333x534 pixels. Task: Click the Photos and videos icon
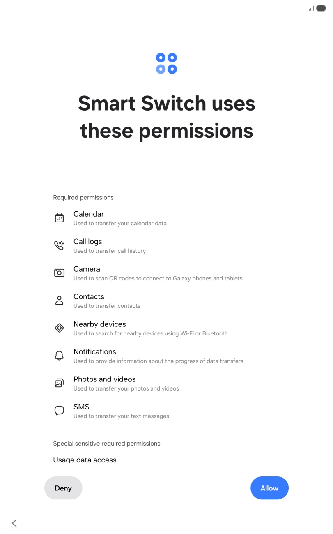point(60,383)
